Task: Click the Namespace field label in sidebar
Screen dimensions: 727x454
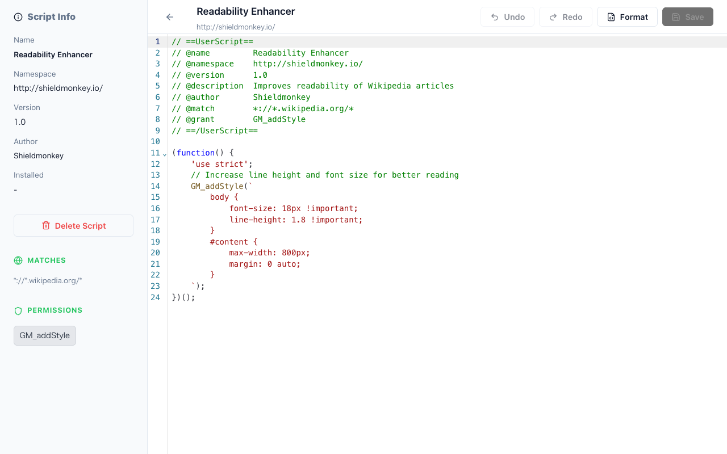Action: (x=35, y=74)
